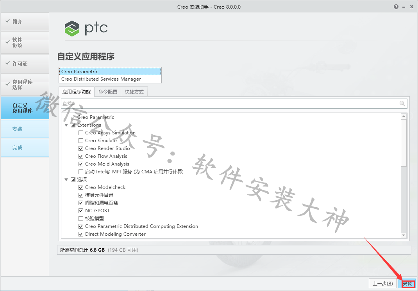This screenshot has height=291, width=418.
Task: Click feature list scrollbar up arrow
Action: tap(404, 116)
